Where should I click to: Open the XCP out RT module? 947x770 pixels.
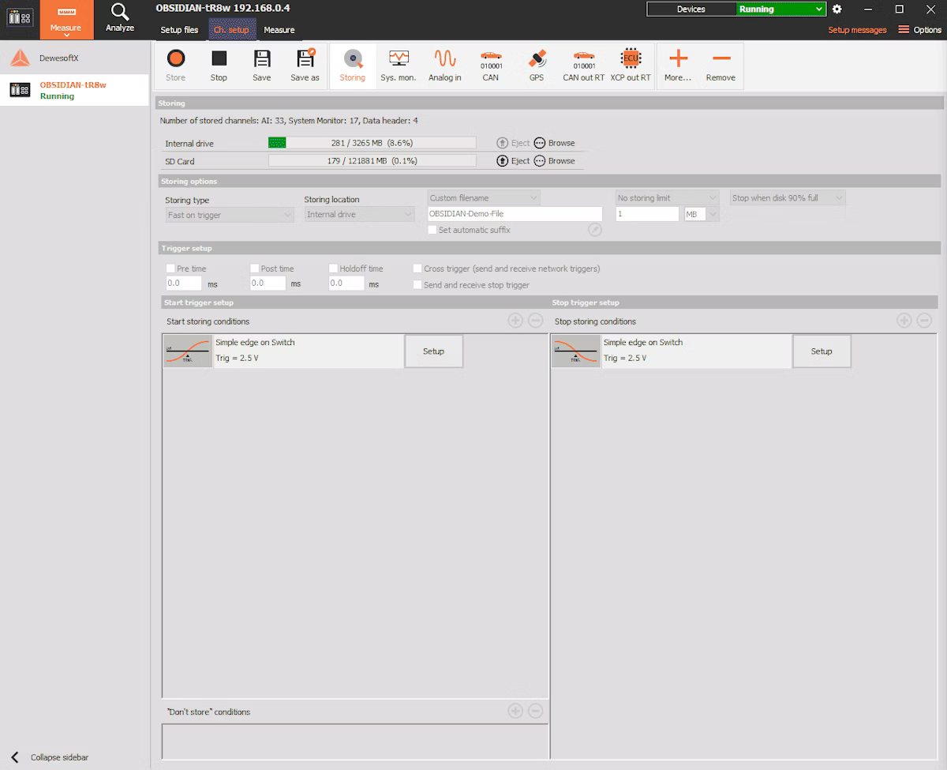tap(631, 66)
